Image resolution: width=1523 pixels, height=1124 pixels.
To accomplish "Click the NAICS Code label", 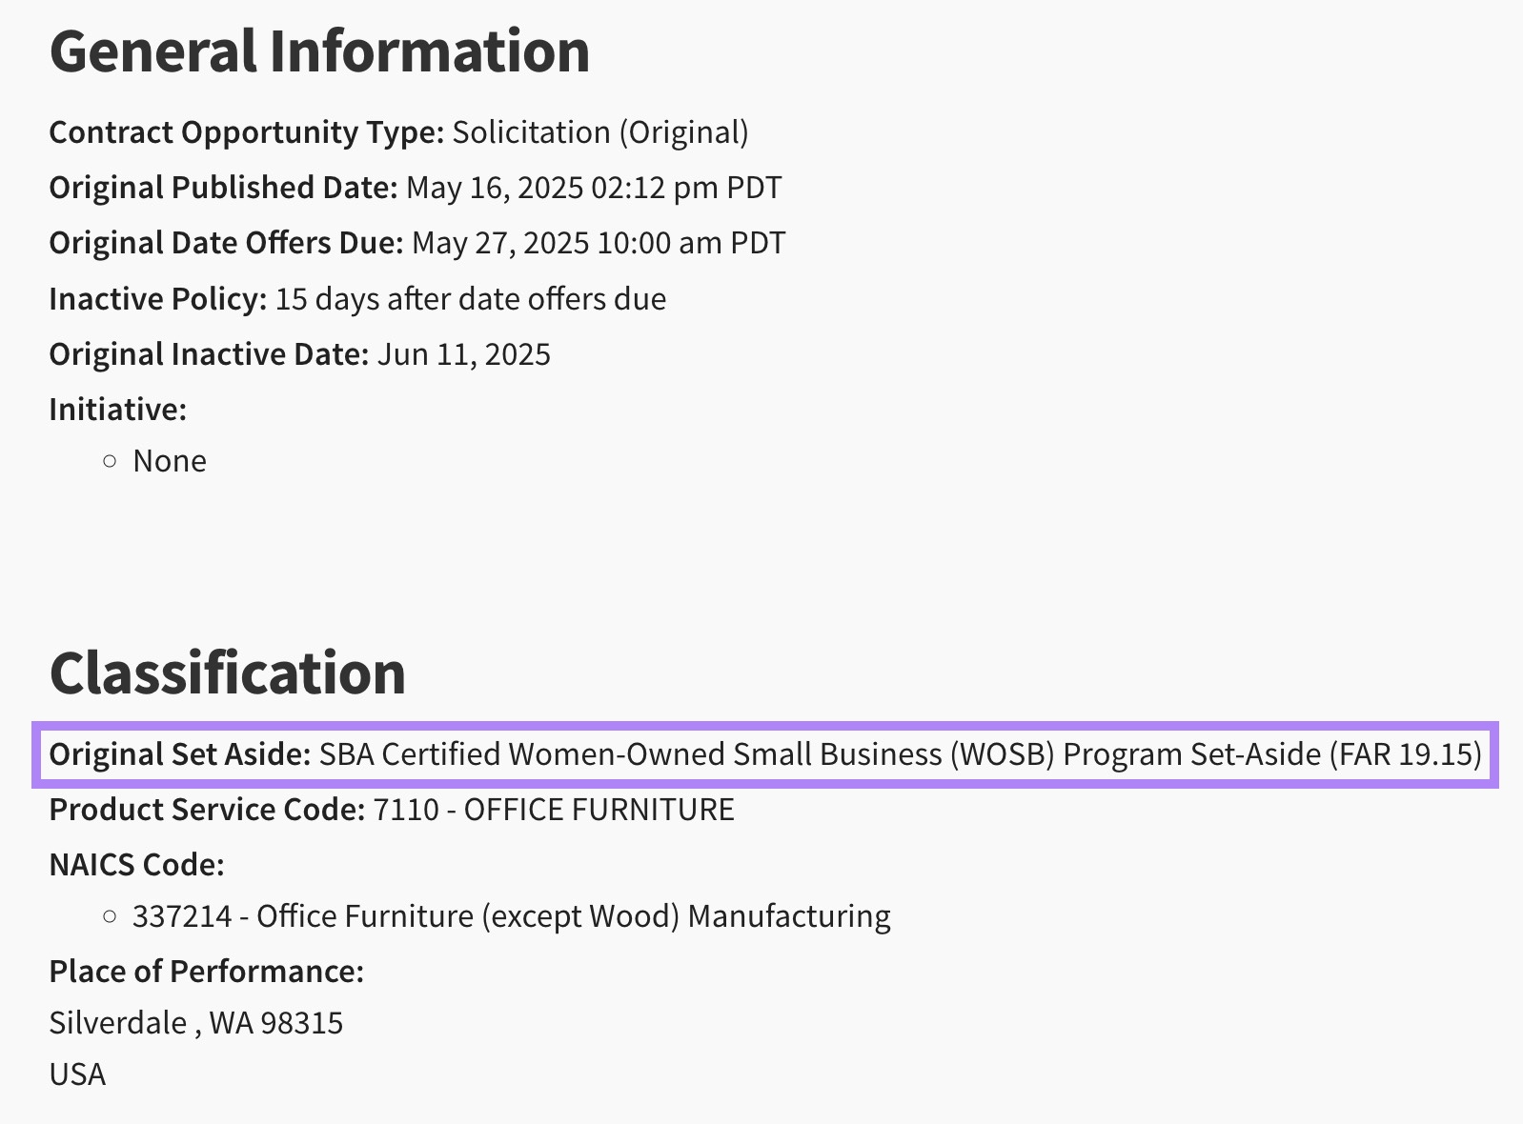I will [x=136, y=865].
